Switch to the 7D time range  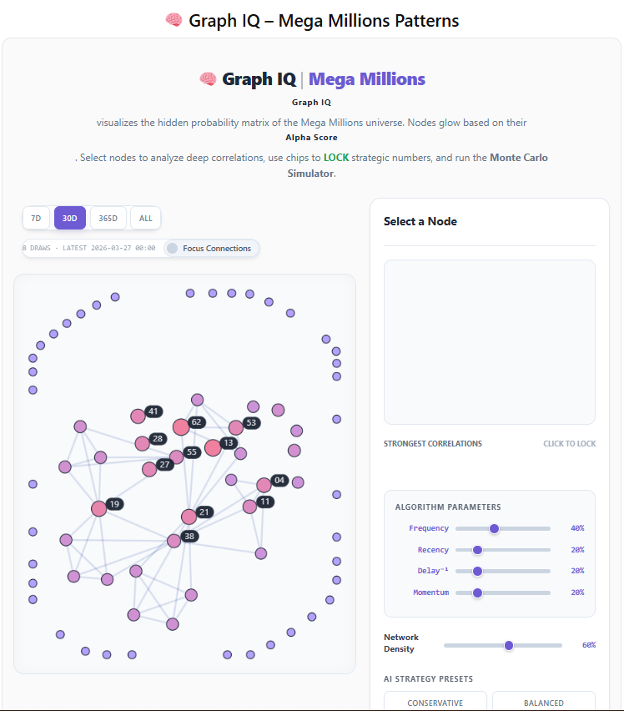[36, 218]
